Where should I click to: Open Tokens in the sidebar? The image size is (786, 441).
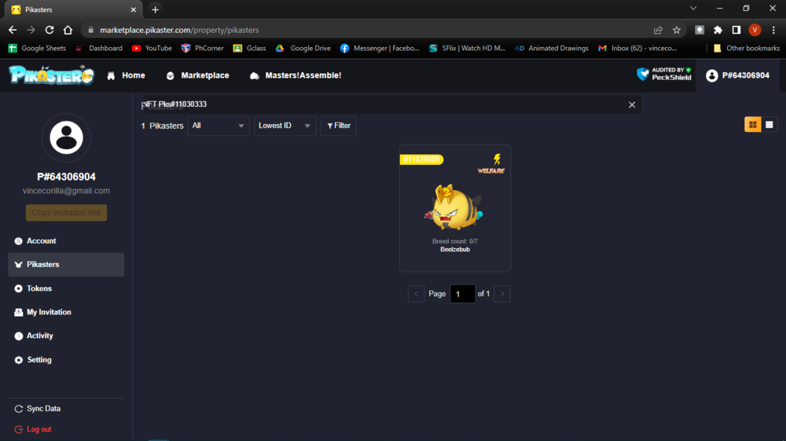click(39, 289)
